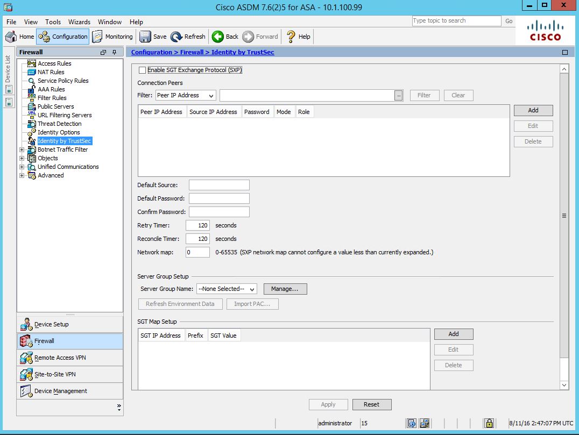The height and width of the screenshot is (435, 579).
Task: Open Help question mark icon
Action: click(291, 37)
